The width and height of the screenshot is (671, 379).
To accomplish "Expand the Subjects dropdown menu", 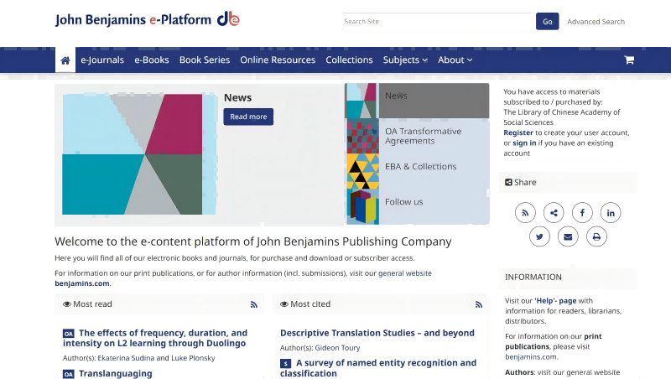I will pyautogui.click(x=405, y=60).
